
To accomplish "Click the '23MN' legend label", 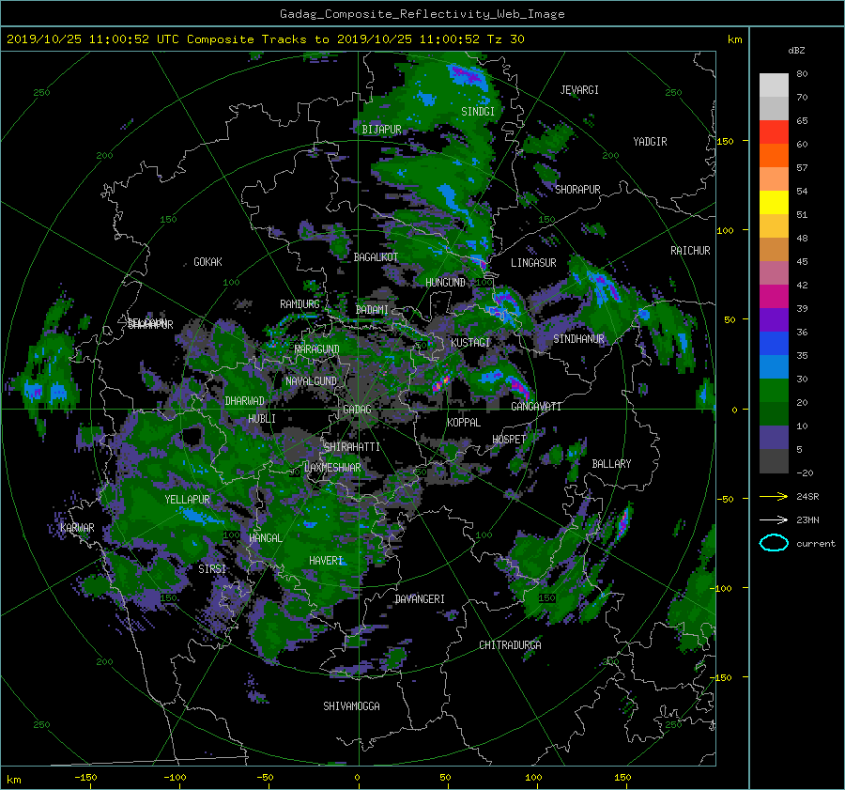I will [807, 519].
